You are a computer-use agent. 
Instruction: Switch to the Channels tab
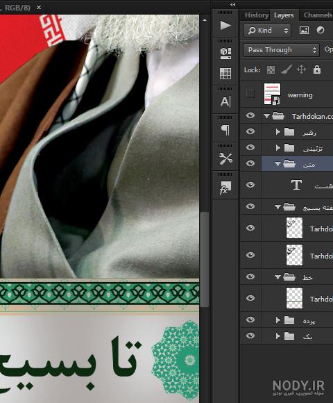click(318, 15)
